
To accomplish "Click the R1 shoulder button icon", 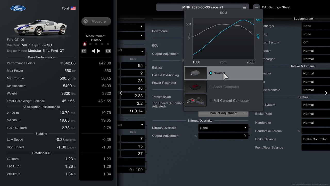I will 108,51.
